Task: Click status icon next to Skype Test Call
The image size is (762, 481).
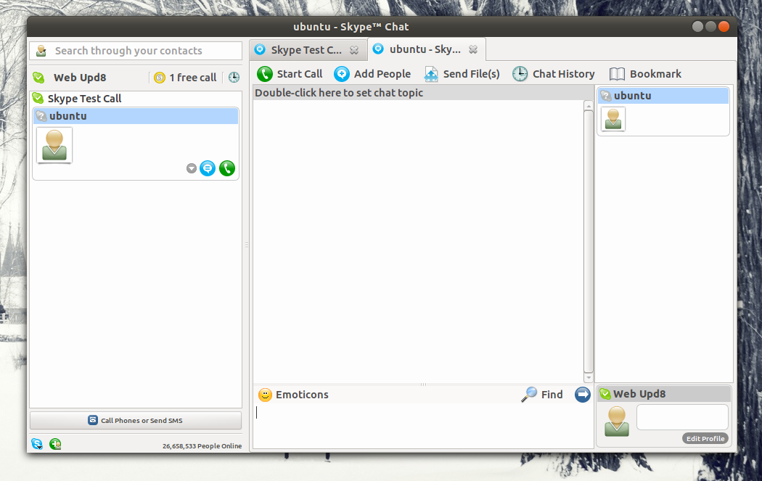Action: click(38, 98)
